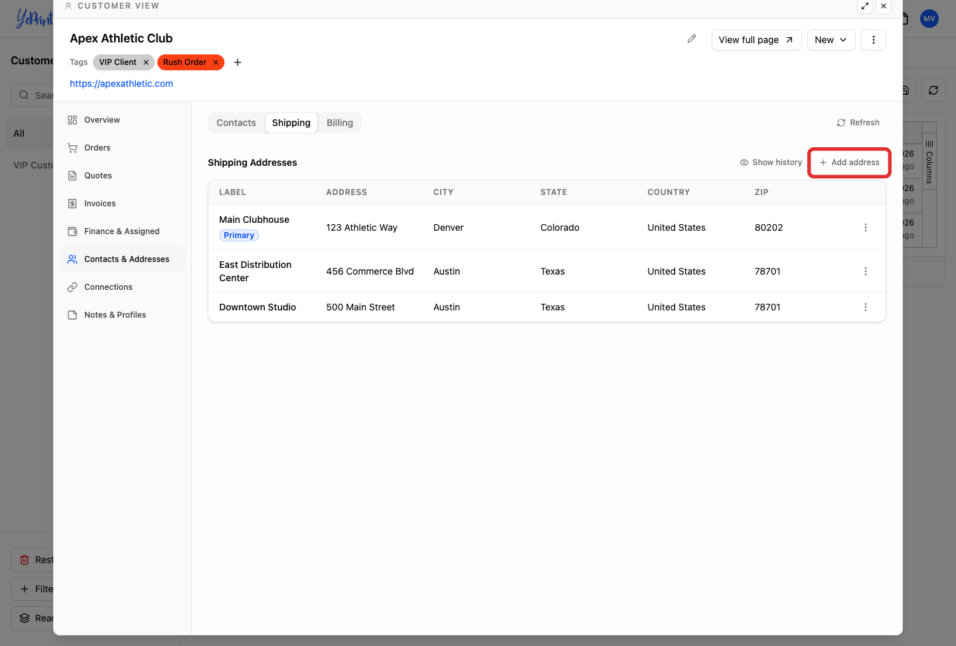Click View full page button

click(x=757, y=40)
